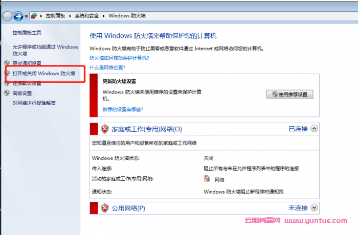Image resolution: width=358 pixels, height=235 pixels.
Task: Click red shield icon for 家庭或工作(专用)网络
Action: tap(105, 129)
